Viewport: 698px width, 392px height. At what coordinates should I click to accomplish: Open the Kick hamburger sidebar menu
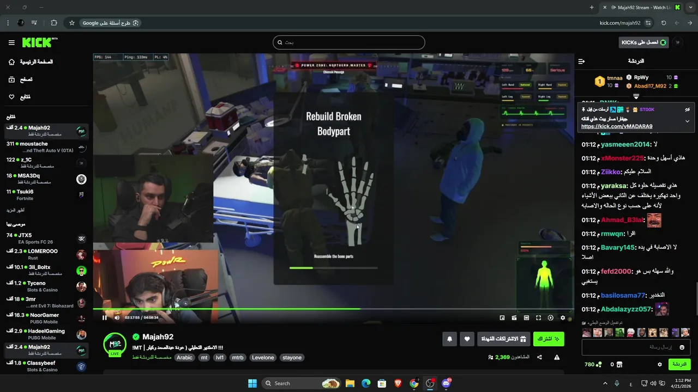coord(11,42)
